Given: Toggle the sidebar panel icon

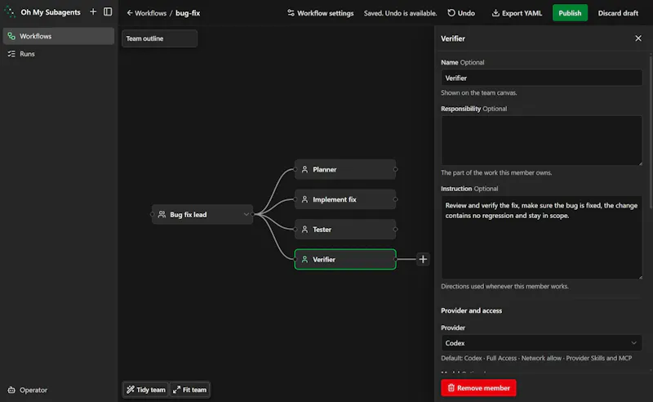Looking at the screenshot, I should (108, 11).
